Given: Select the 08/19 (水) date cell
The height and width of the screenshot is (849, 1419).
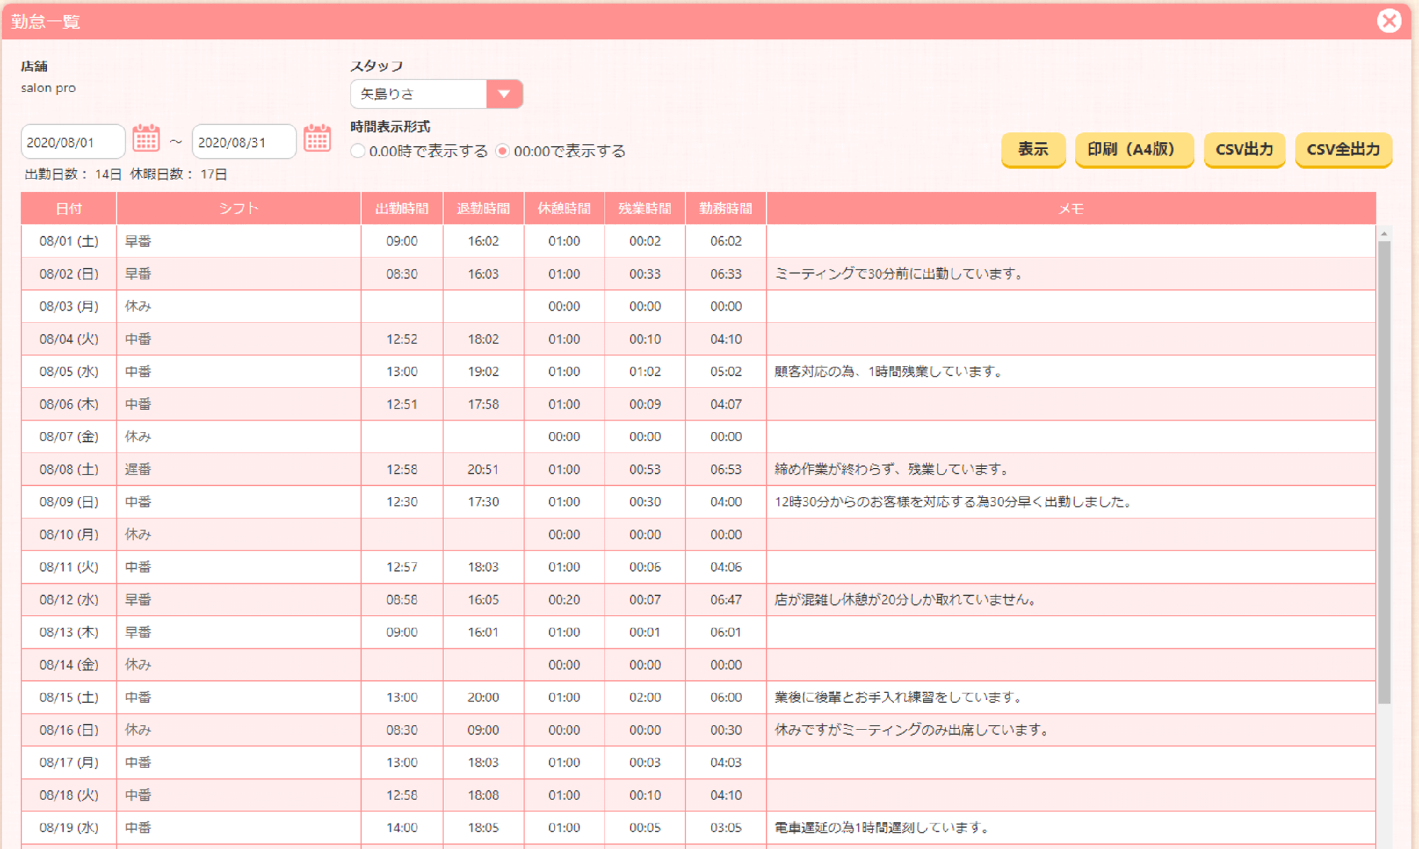Looking at the screenshot, I should pos(69,828).
